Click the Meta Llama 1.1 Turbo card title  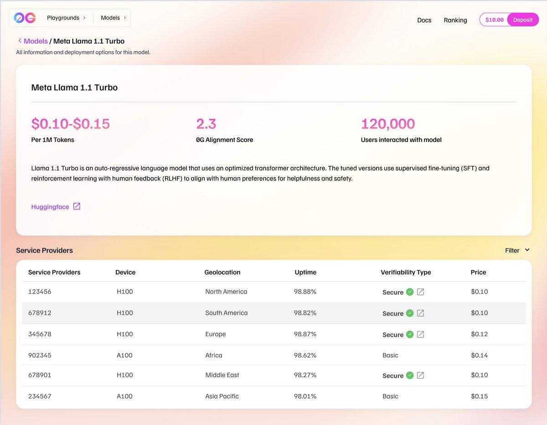click(x=74, y=87)
